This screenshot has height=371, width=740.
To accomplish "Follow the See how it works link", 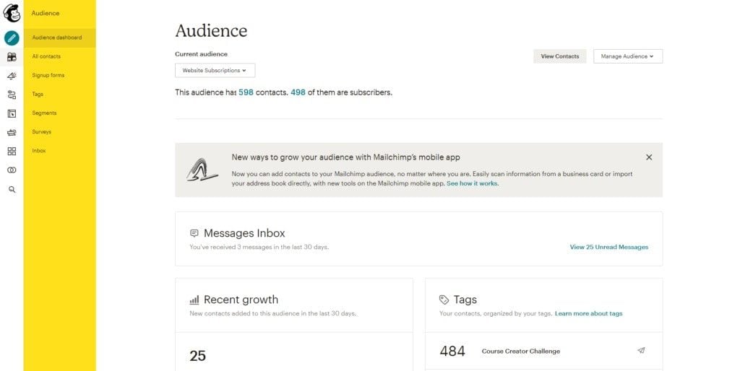I will 472,183.
